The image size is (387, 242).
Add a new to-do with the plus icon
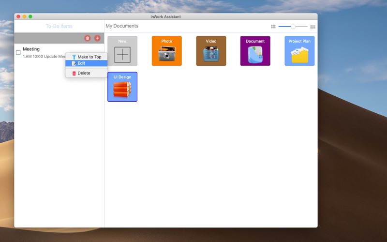[97, 38]
